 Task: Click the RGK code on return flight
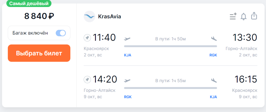coord(128,97)
